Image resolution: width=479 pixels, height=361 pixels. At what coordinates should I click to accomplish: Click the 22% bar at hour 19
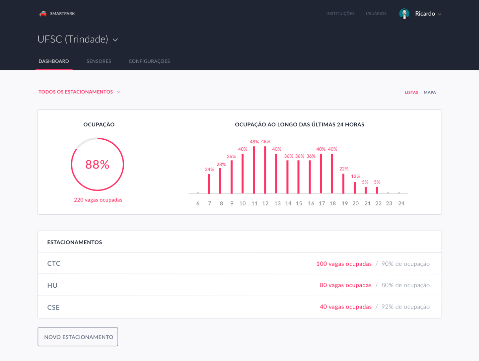[343, 184]
